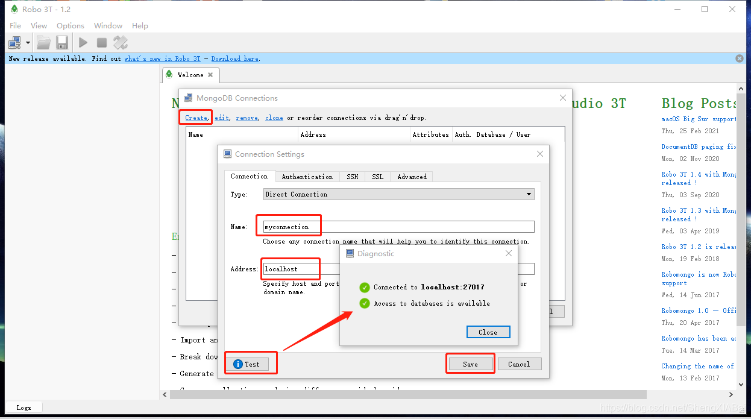Open the Window menu
This screenshot has width=751, height=419.
pyautogui.click(x=108, y=26)
